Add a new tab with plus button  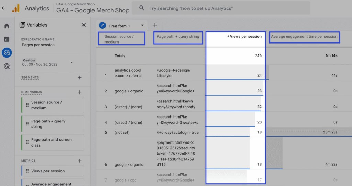pos(155,25)
